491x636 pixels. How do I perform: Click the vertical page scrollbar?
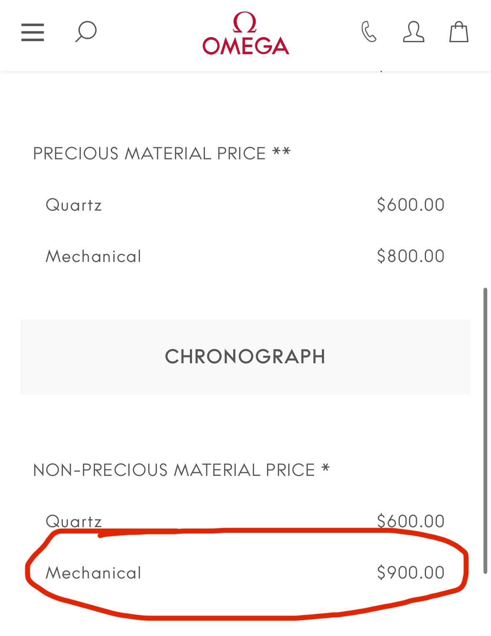tap(485, 430)
